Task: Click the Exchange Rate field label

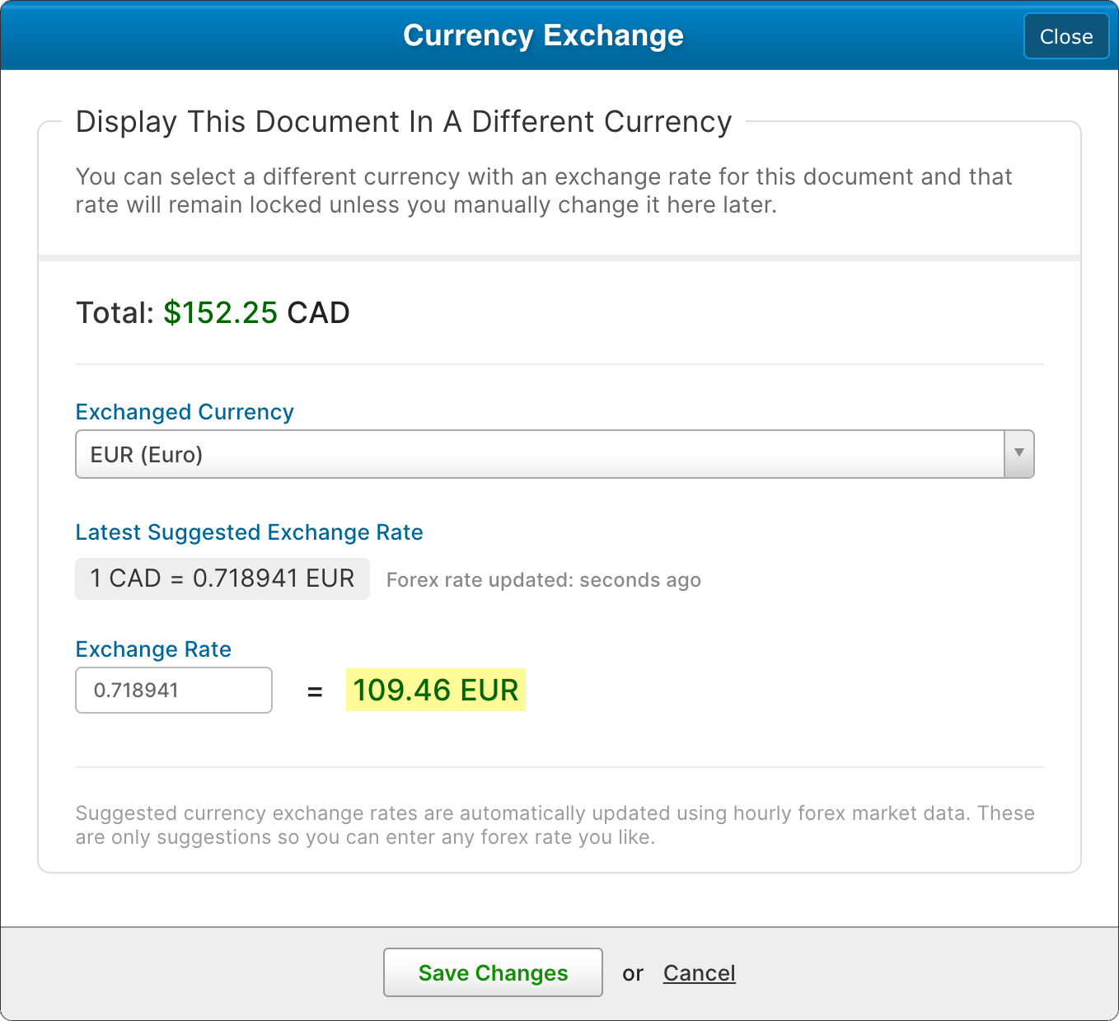Action: 153,649
